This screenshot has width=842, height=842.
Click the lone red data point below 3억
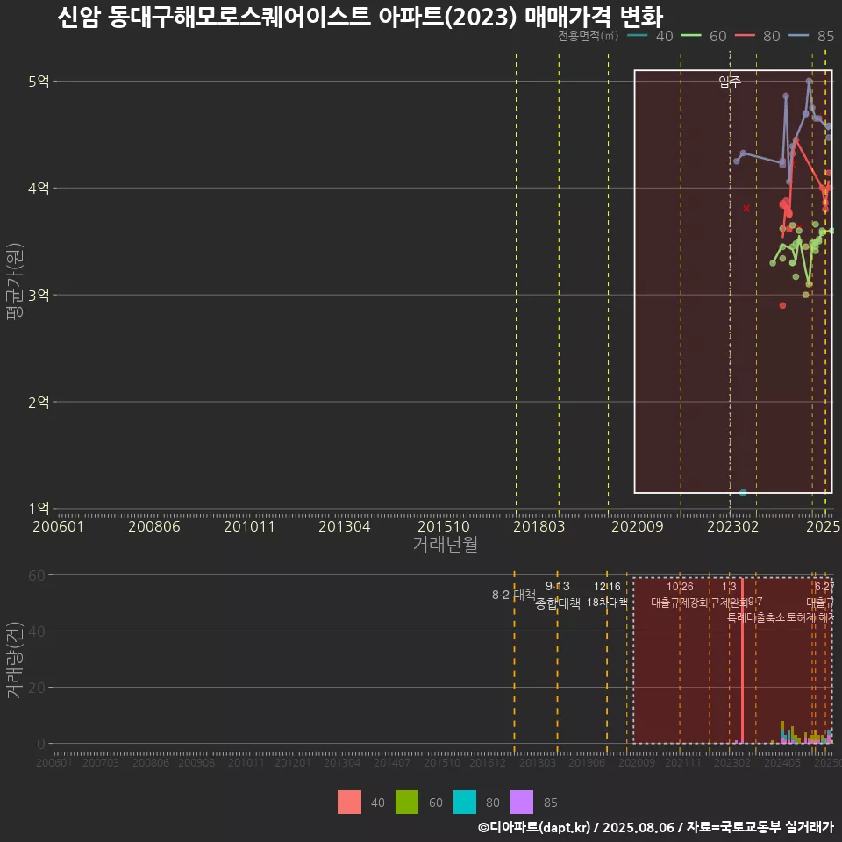[x=782, y=305]
